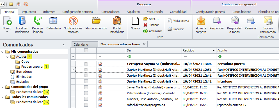The image size is (279, 108).
Task: Open the Nuevo dropdown arrow
Action: click(x=7, y=32)
